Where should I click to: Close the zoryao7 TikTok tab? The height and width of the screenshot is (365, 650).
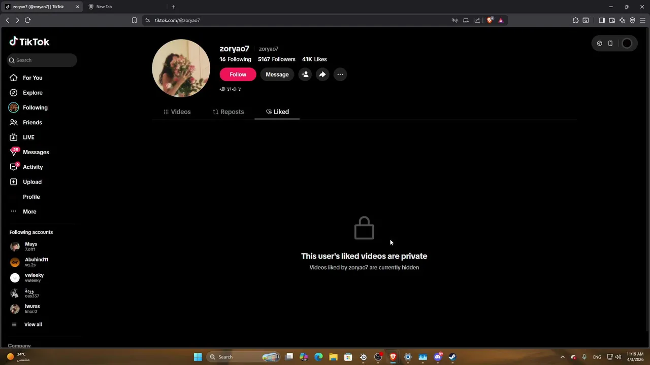click(x=78, y=7)
